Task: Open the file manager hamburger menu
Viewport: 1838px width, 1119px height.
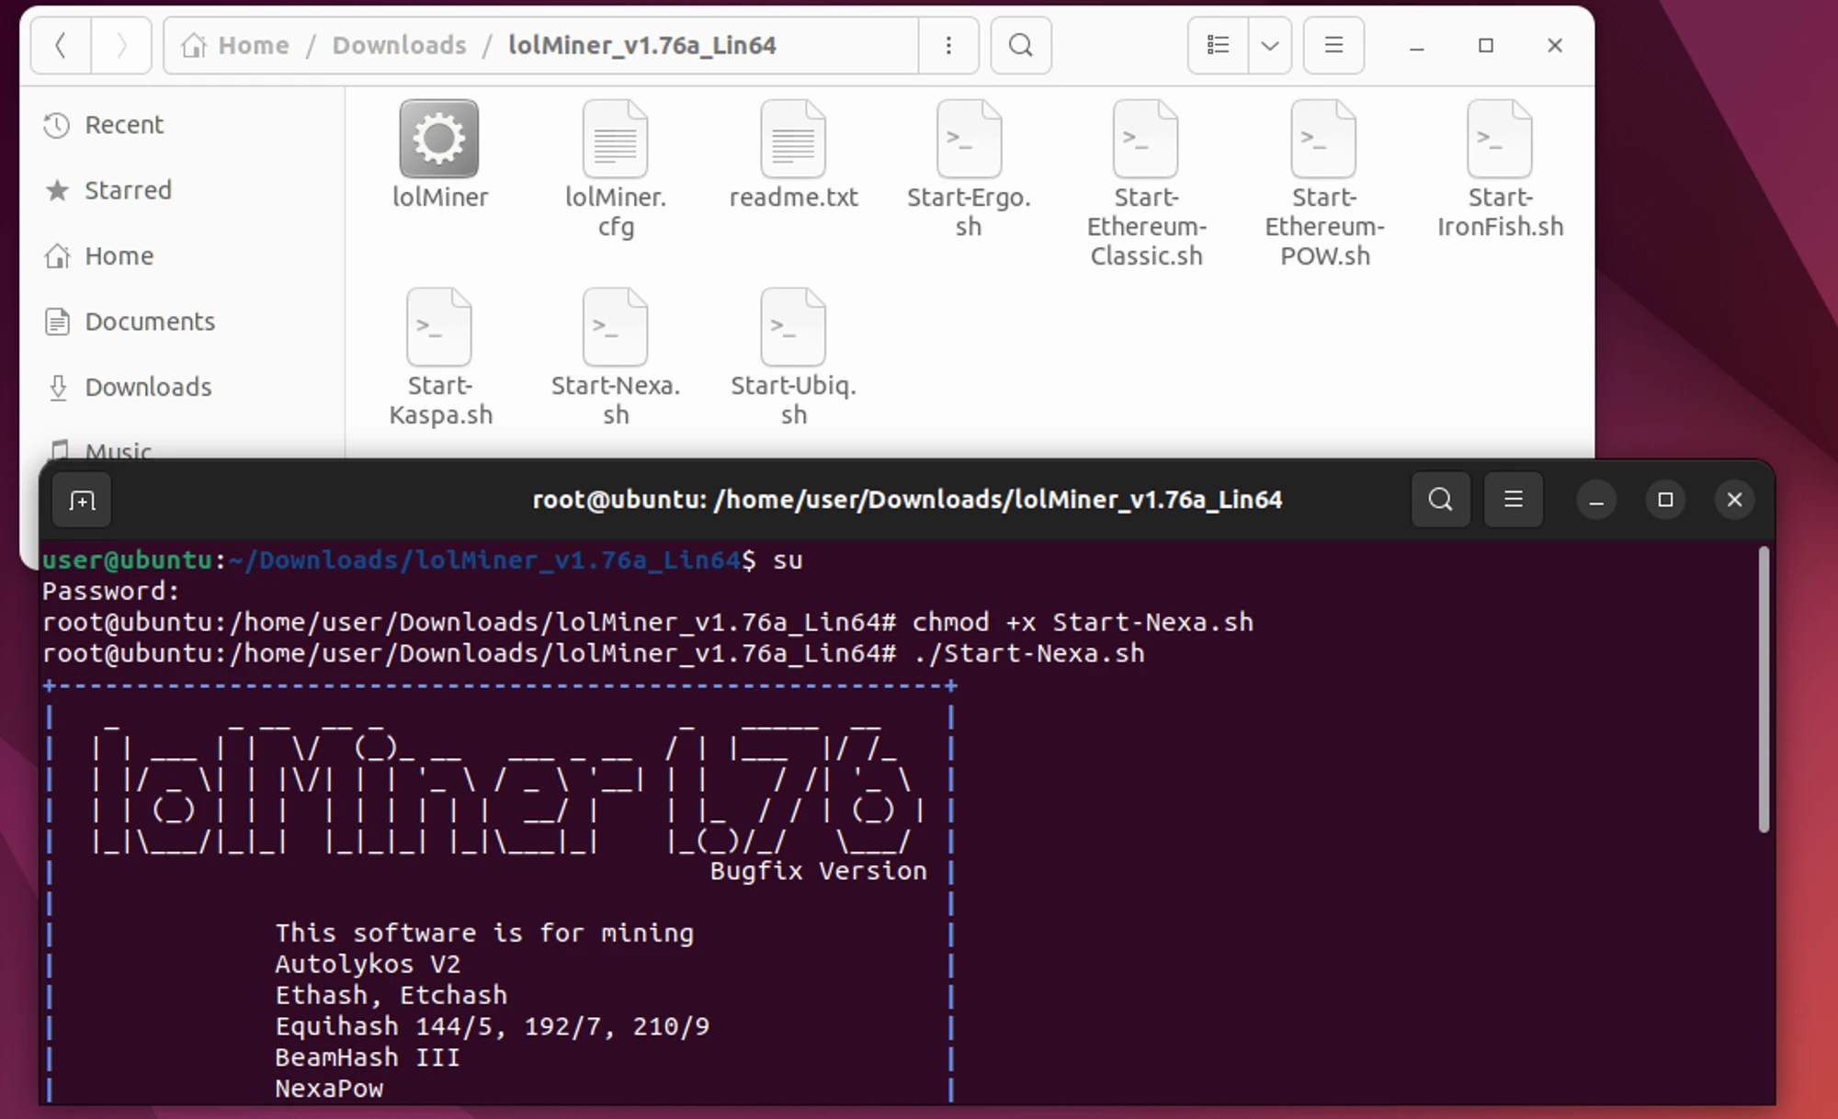Action: coord(1333,45)
